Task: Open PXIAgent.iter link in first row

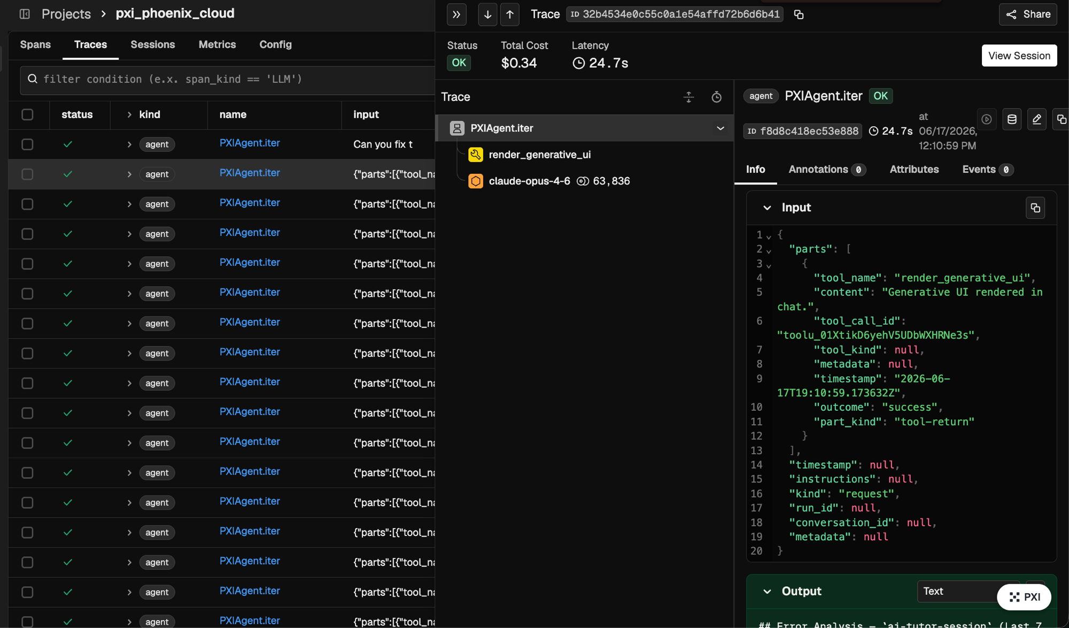Action: [250, 143]
